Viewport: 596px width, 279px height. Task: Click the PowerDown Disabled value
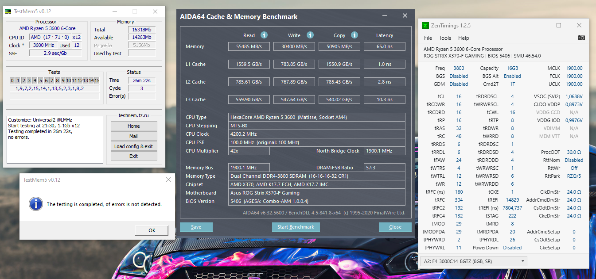[x=512, y=248]
